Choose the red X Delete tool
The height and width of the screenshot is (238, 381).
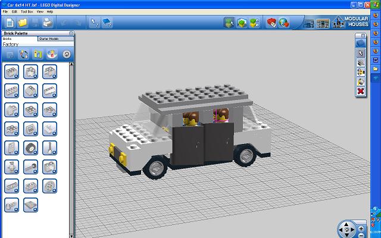pyautogui.click(x=361, y=91)
